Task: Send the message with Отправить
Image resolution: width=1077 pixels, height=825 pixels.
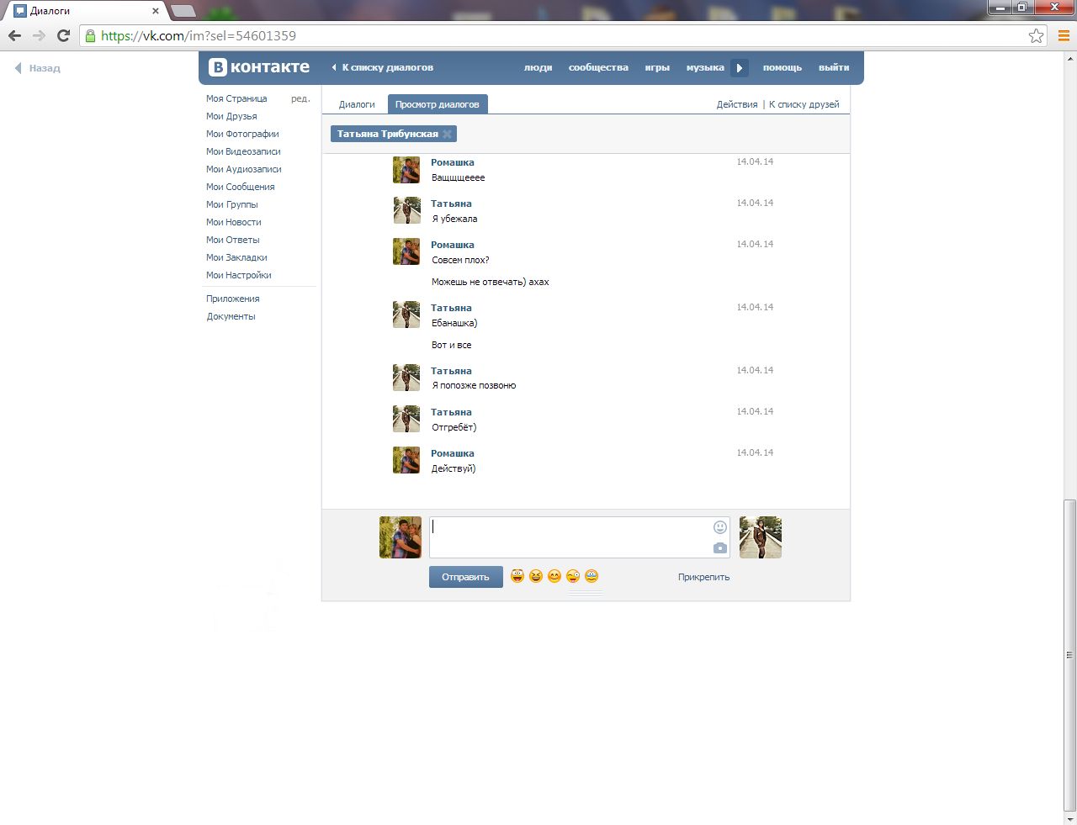Action: (x=466, y=577)
